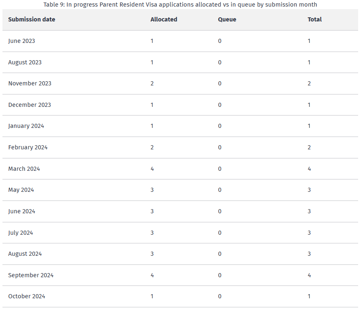
Task: Click the Total value for September 2024
Action: click(309, 275)
